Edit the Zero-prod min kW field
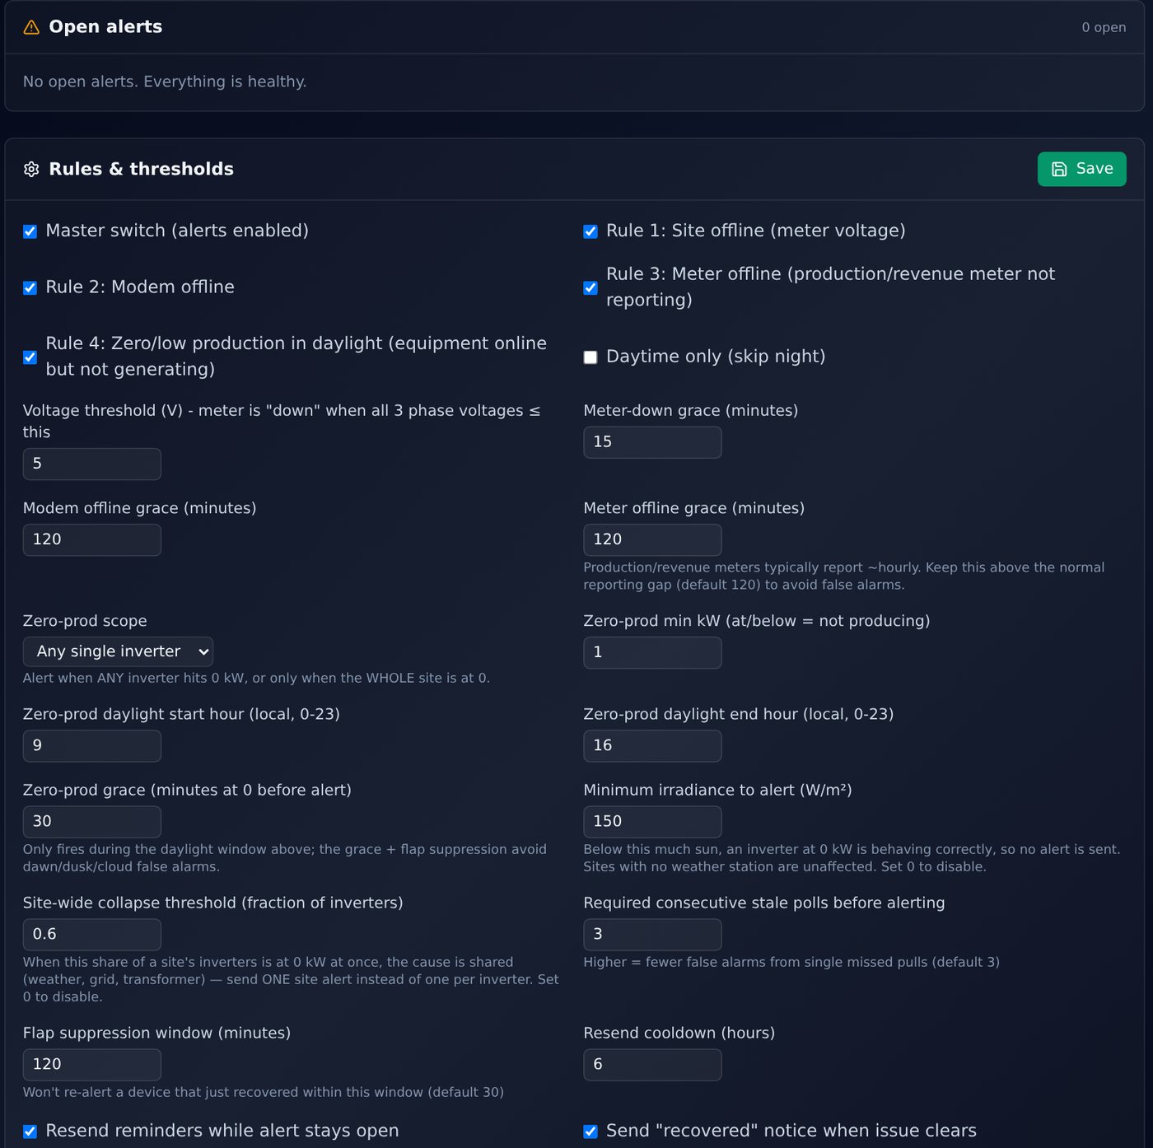 click(x=652, y=652)
